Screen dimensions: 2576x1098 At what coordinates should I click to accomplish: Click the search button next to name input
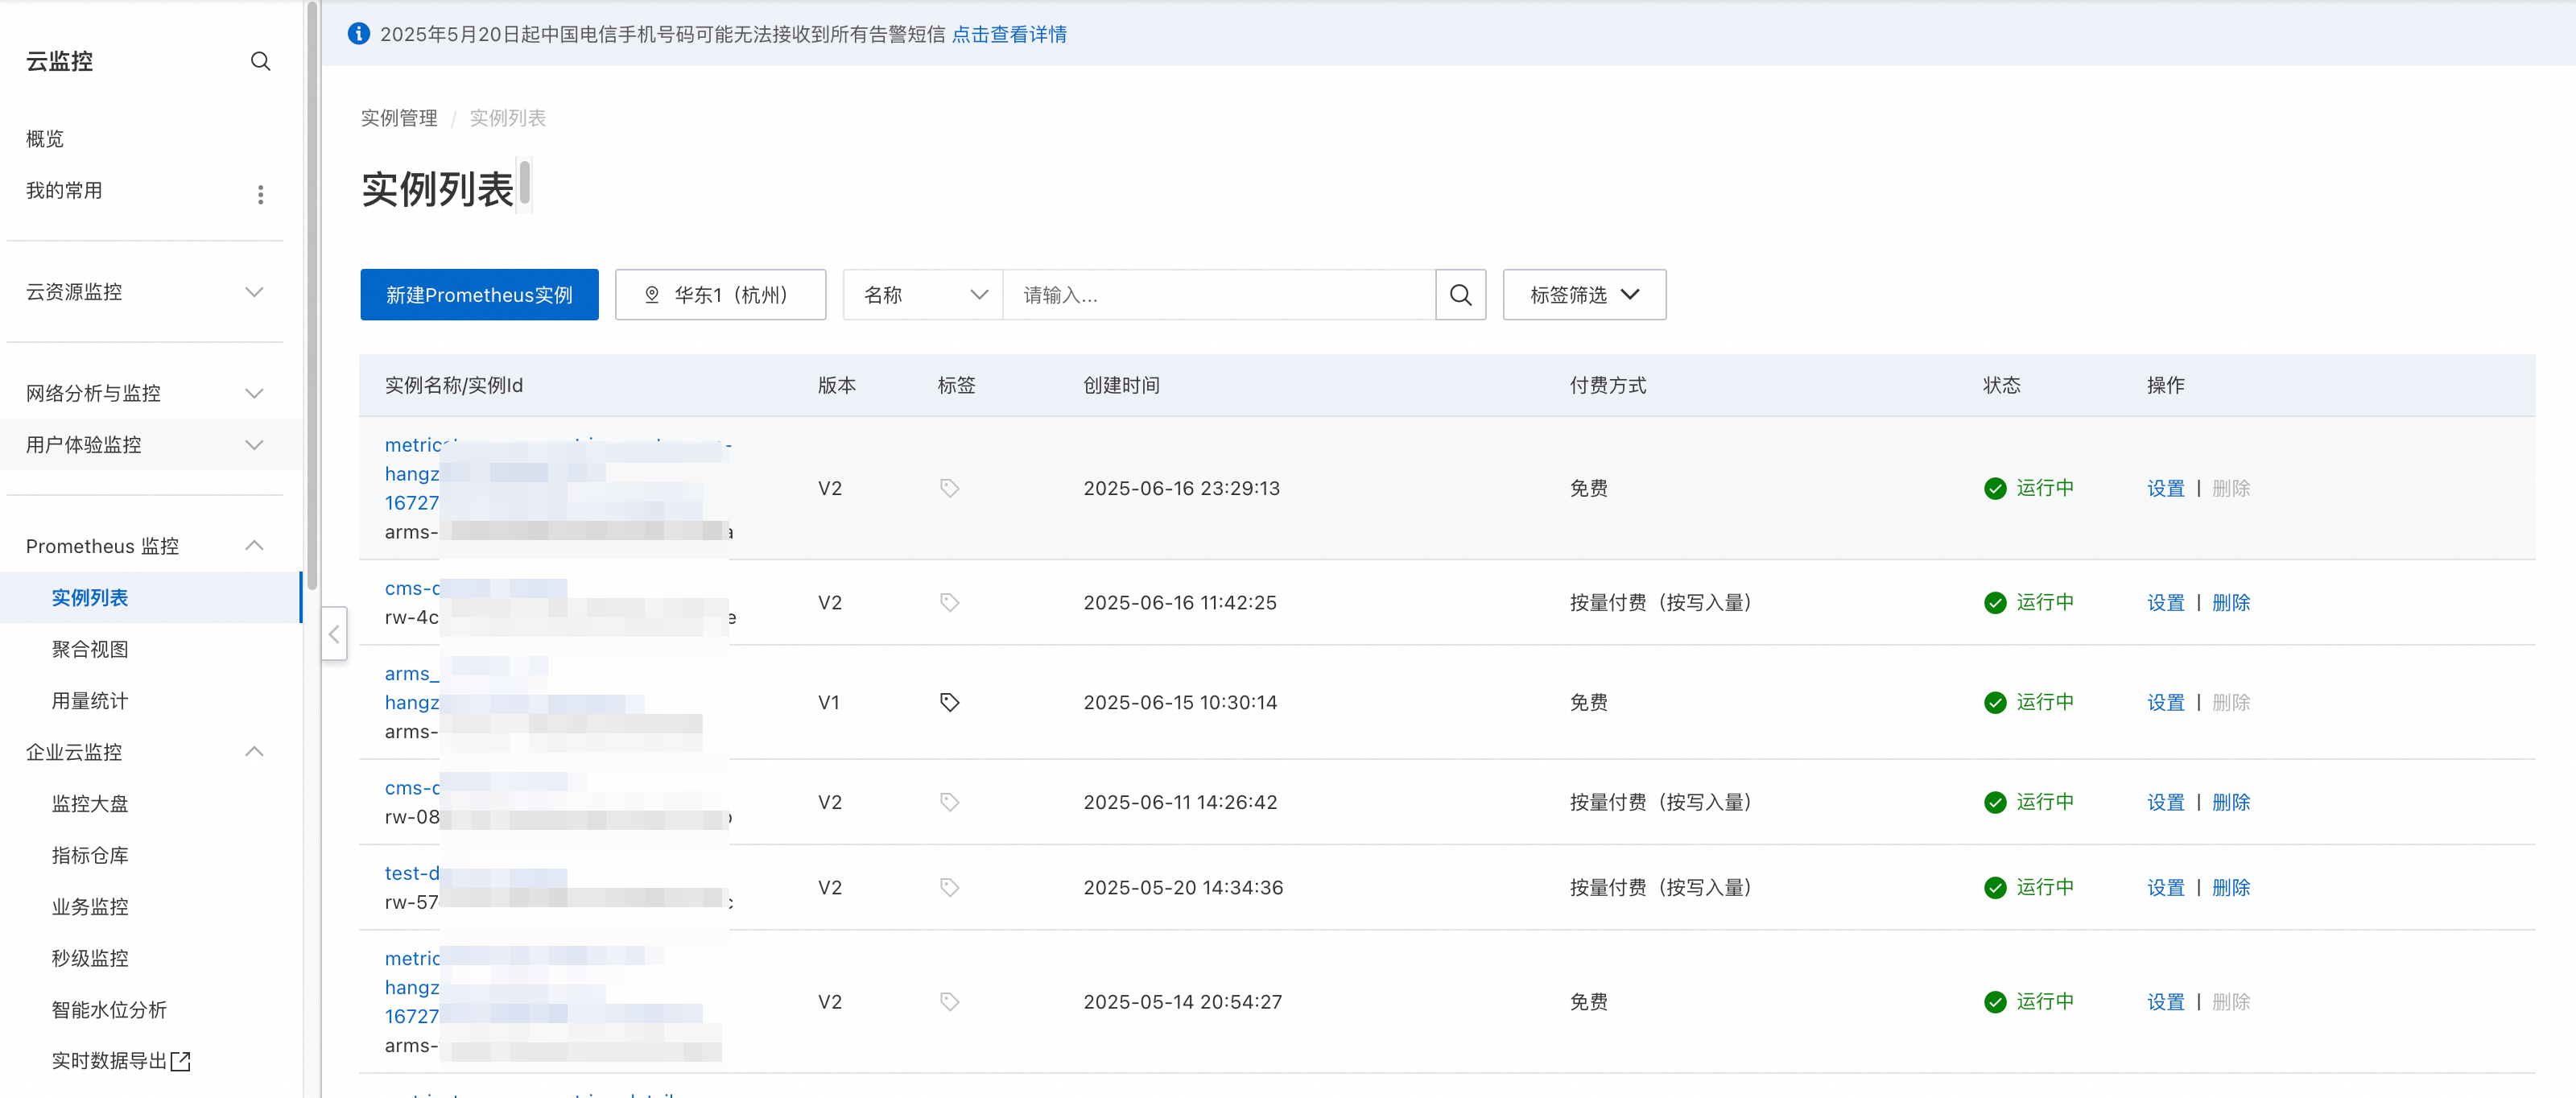tap(1460, 295)
